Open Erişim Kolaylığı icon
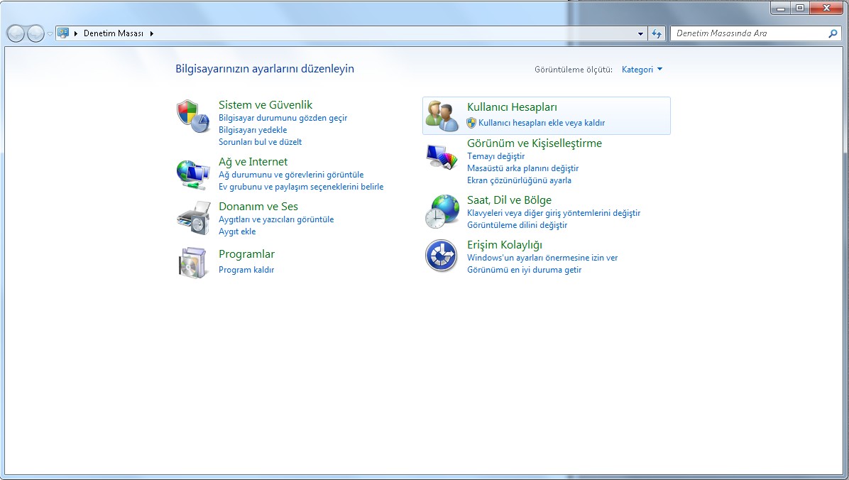 tap(442, 256)
